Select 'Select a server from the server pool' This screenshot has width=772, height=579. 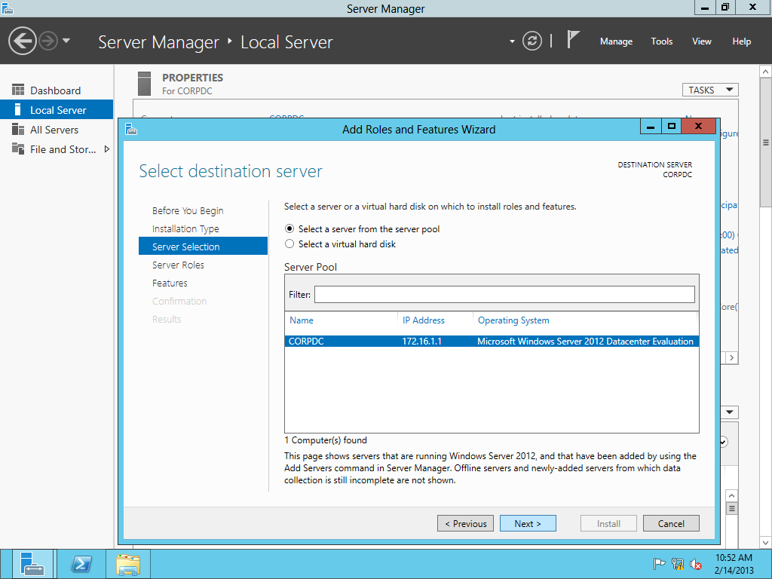coord(289,229)
